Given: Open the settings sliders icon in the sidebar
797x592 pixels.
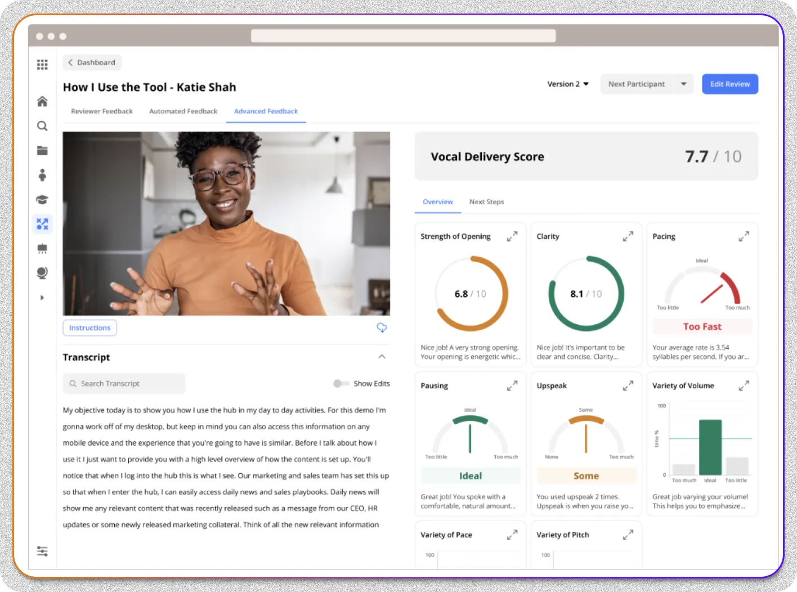Looking at the screenshot, I should pos(42,551).
